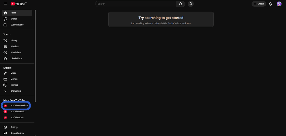The image size is (286, 136).
Task: Open the notifications bell
Action: tap(270, 4)
